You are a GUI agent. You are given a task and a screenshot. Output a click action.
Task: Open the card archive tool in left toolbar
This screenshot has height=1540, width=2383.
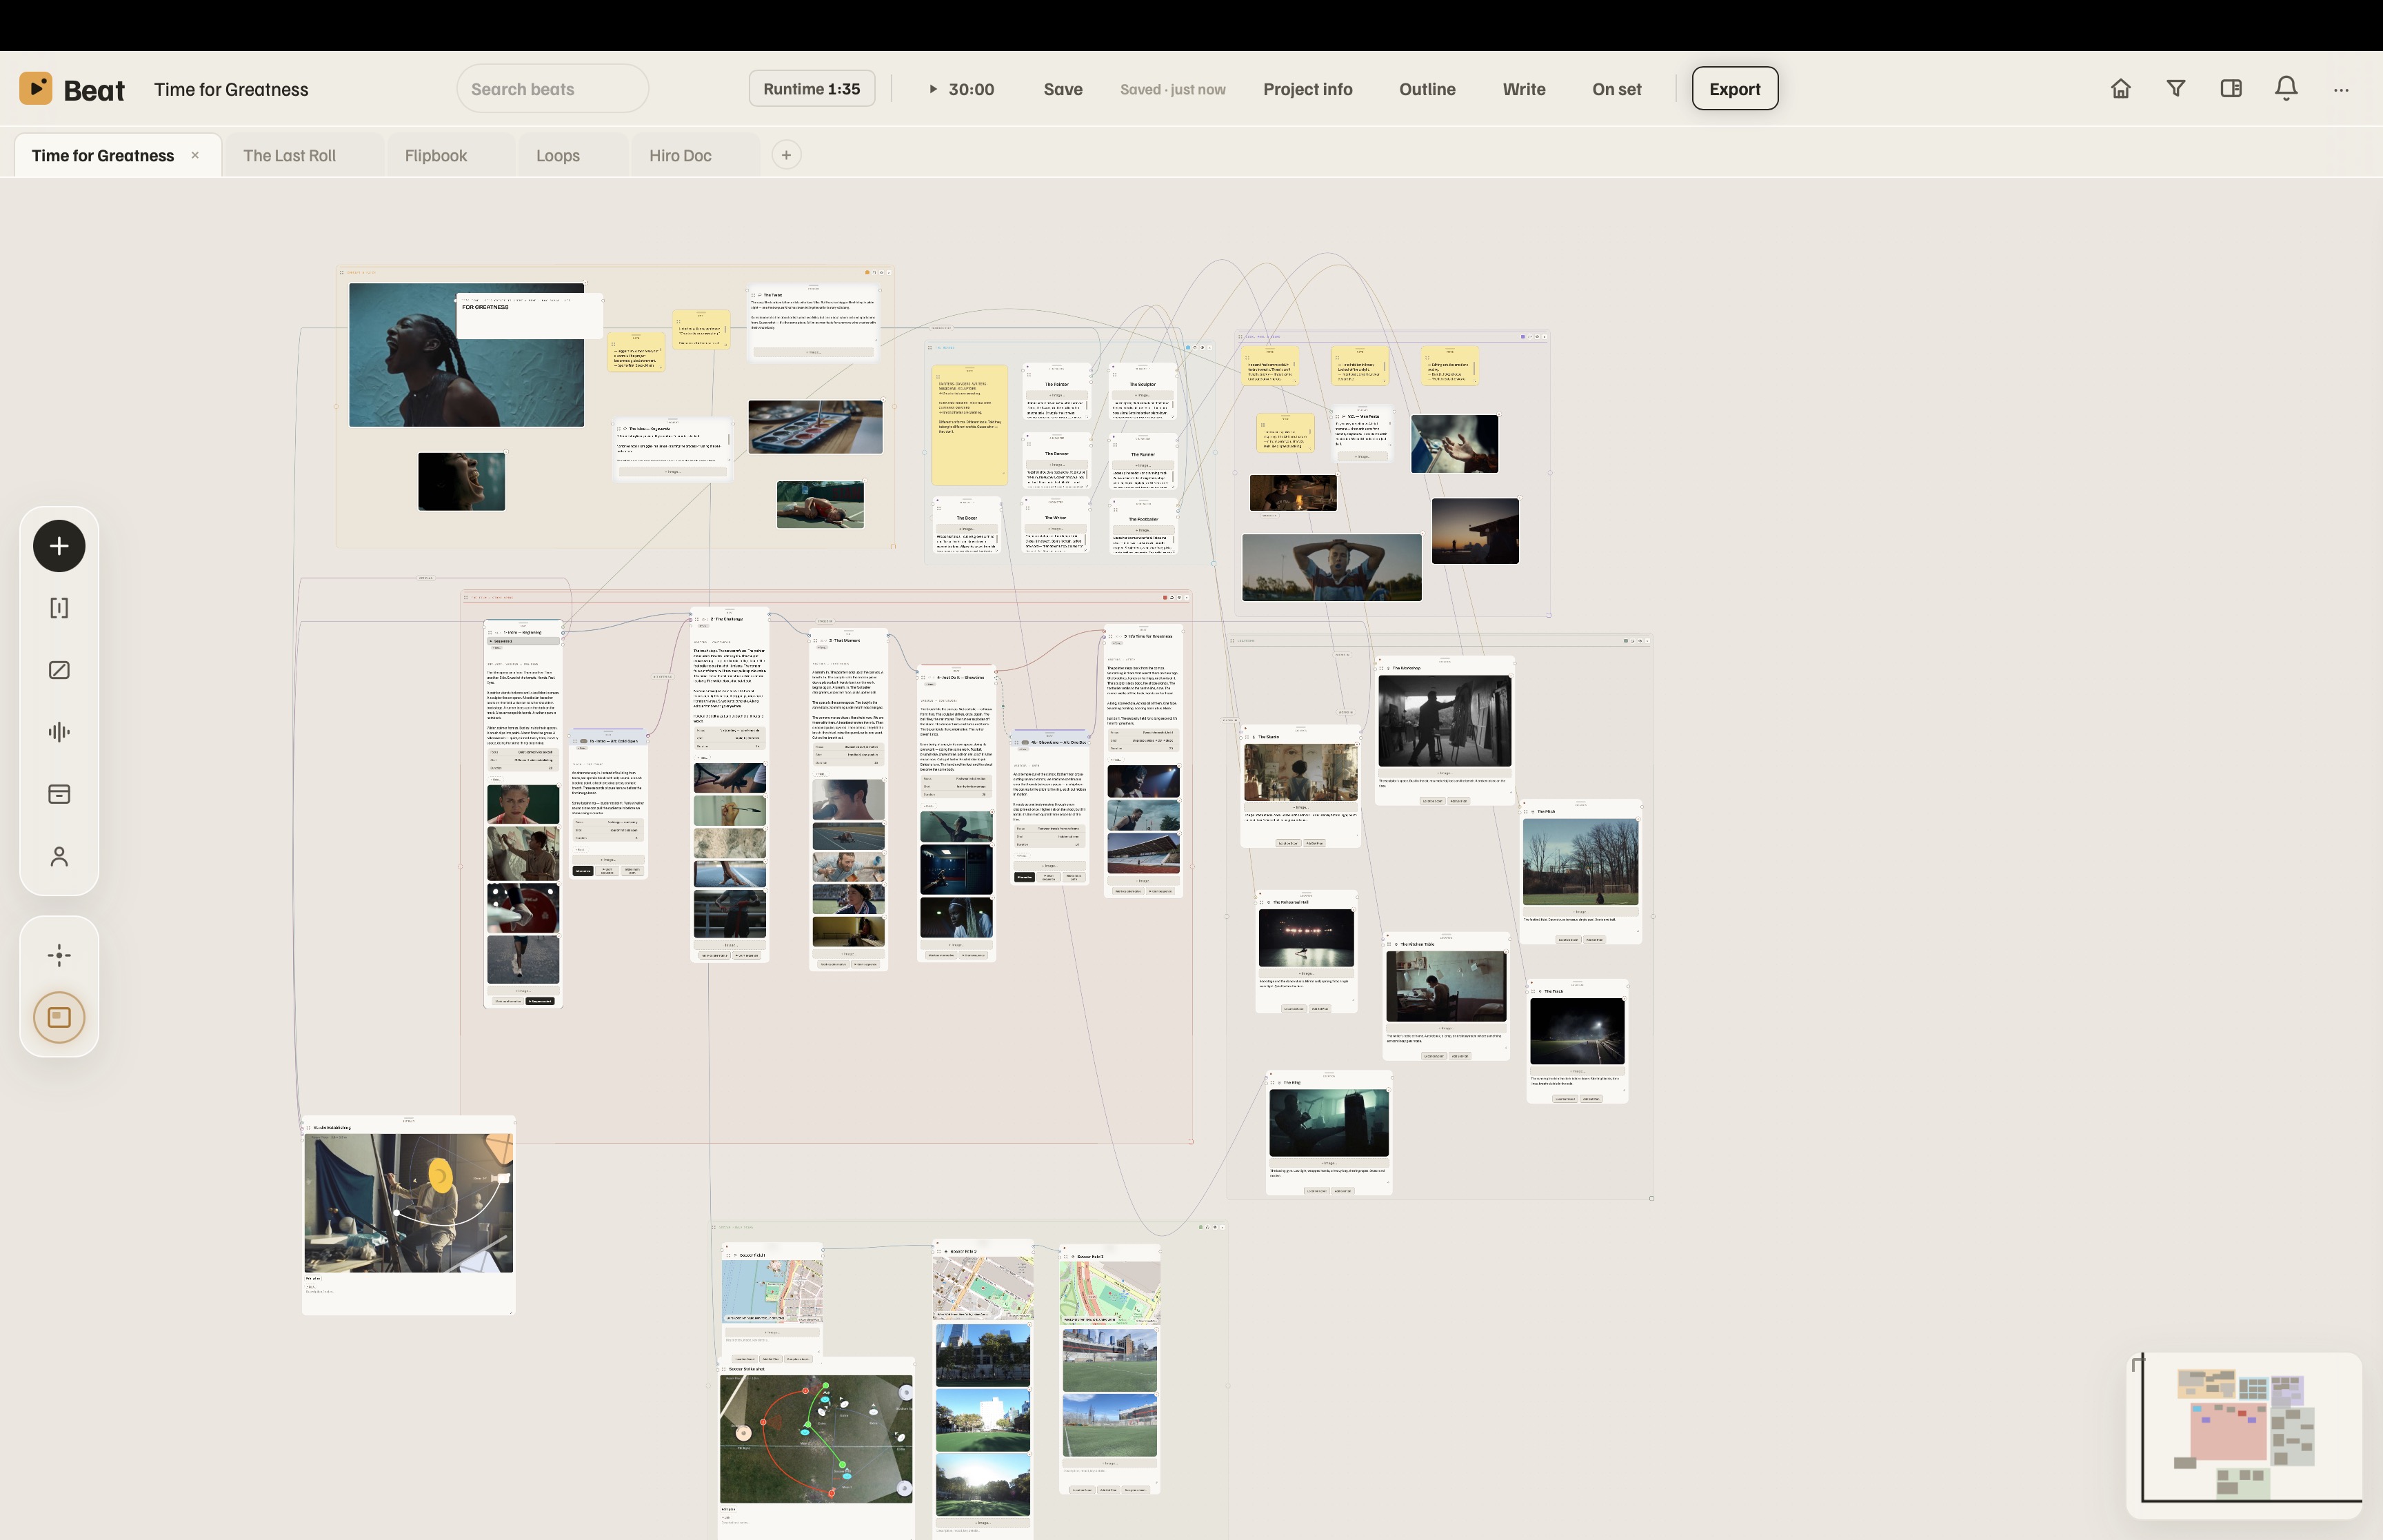click(x=59, y=794)
